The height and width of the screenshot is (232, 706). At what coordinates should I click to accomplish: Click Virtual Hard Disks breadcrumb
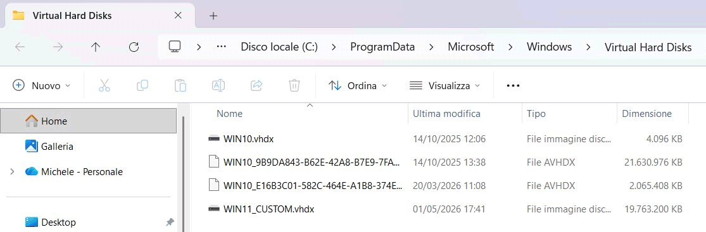coord(648,47)
